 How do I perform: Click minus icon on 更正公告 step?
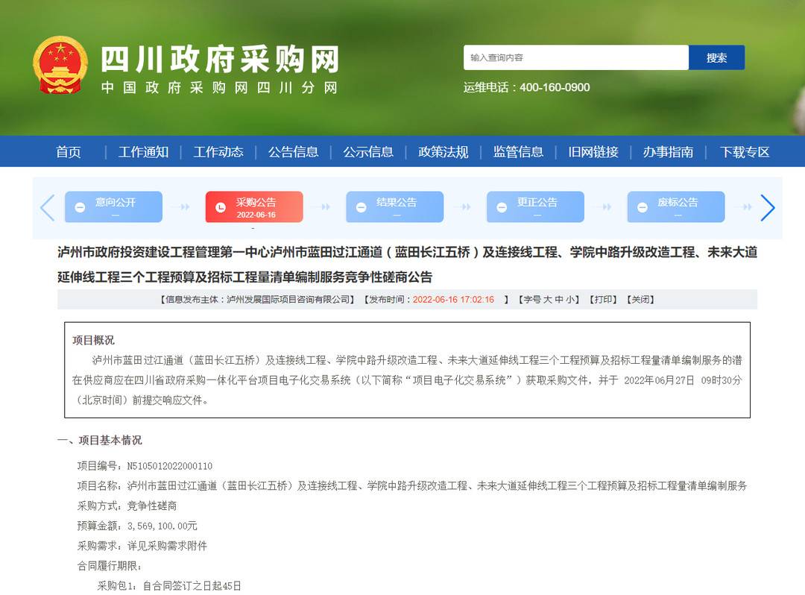(502, 208)
